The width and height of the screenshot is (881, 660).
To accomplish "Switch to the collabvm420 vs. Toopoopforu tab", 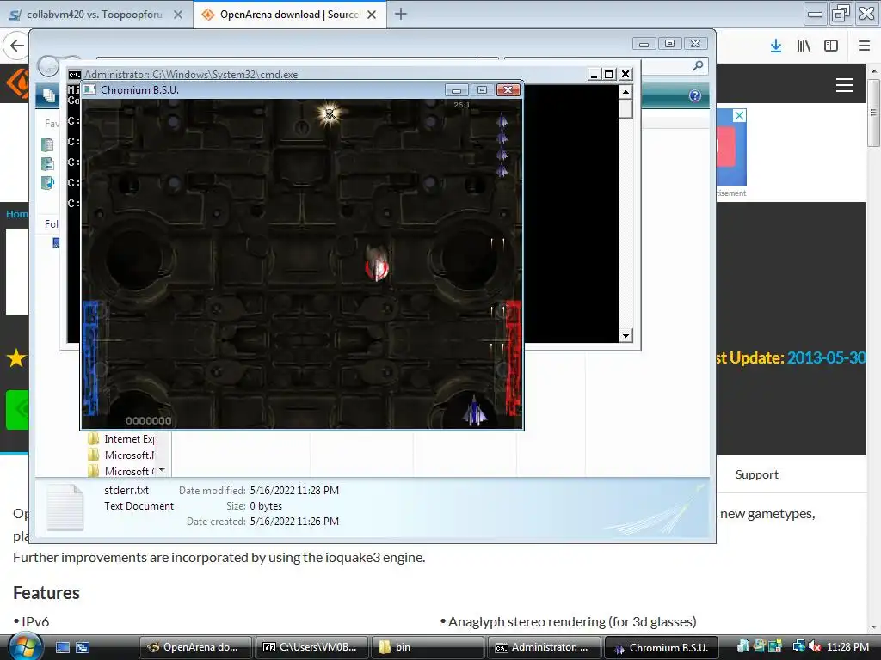I will click(96, 15).
